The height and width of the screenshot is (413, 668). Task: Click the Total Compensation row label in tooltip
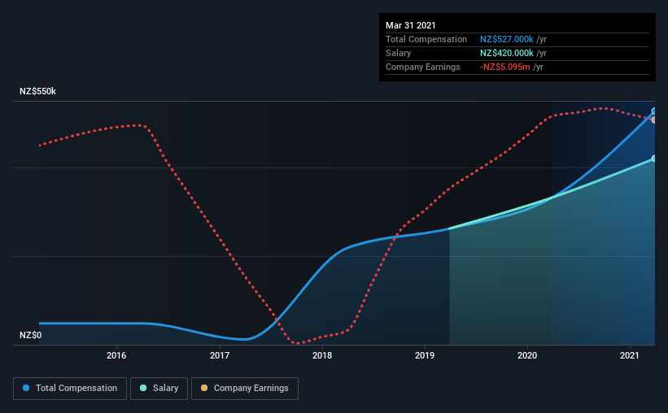pos(426,39)
